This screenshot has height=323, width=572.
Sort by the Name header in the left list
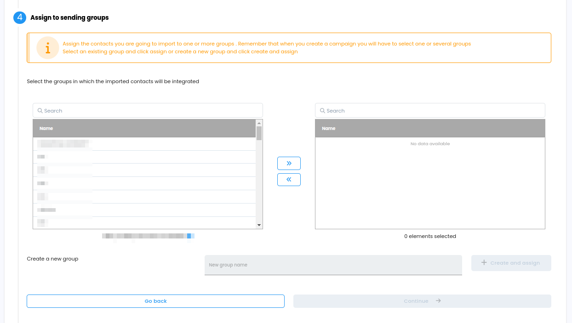pyautogui.click(x=46, y=129)
